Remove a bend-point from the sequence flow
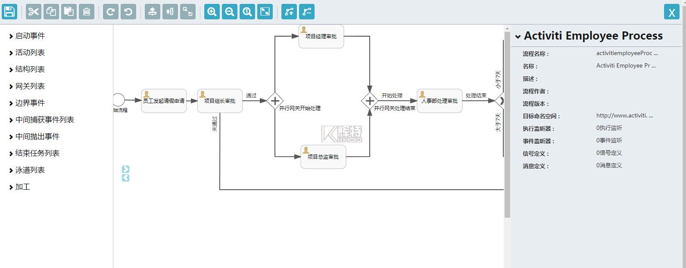The width and height of the screenshot is (686, 268). coord(307,12)
